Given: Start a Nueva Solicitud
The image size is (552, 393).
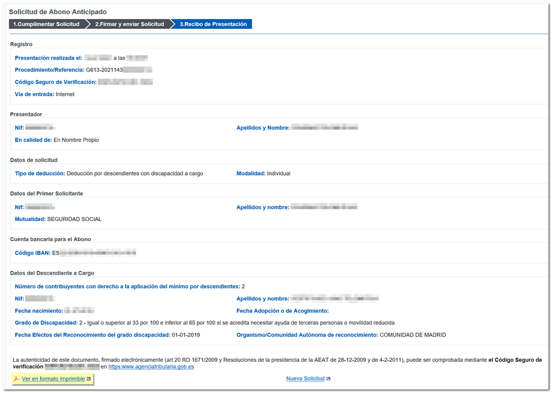Looking at the screenshot, I should pyautogui.click(x=305, y=379).
